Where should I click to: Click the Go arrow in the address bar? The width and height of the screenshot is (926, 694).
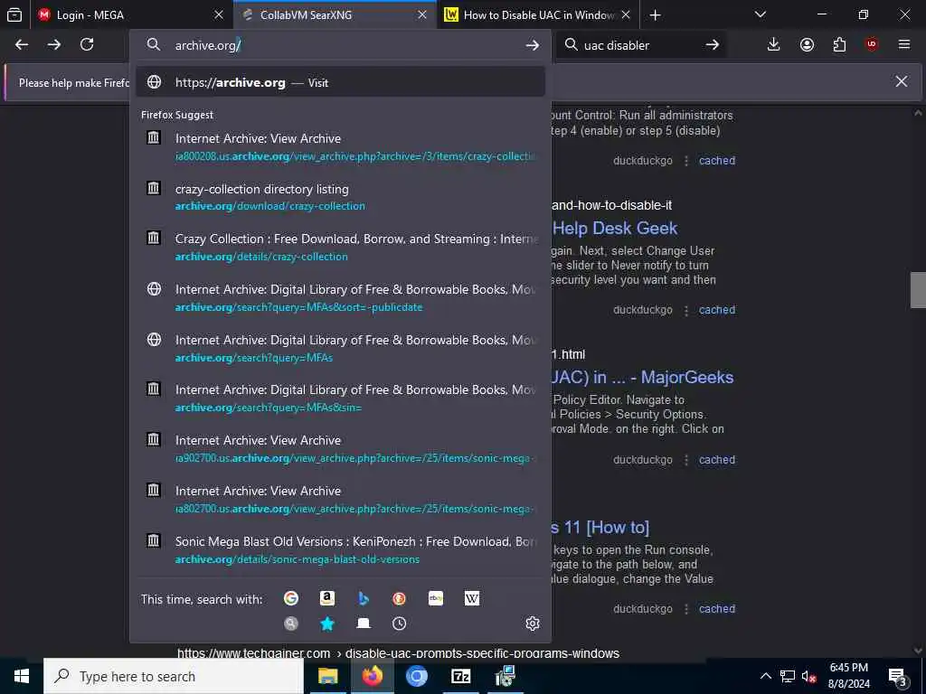(532, 45)
